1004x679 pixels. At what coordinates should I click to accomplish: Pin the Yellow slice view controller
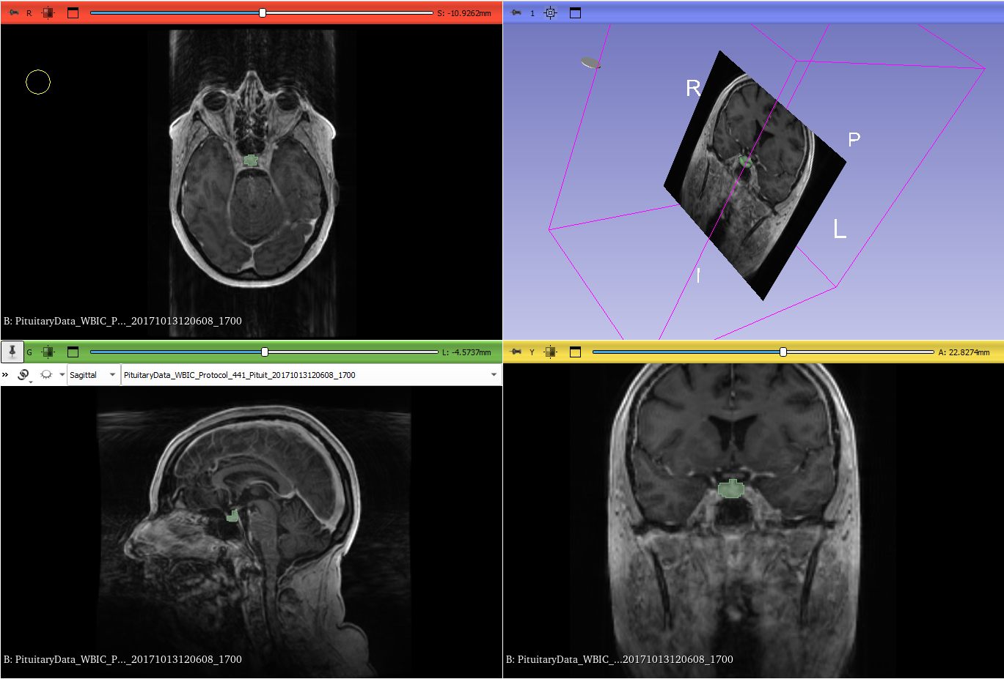[x=516, y=352]
